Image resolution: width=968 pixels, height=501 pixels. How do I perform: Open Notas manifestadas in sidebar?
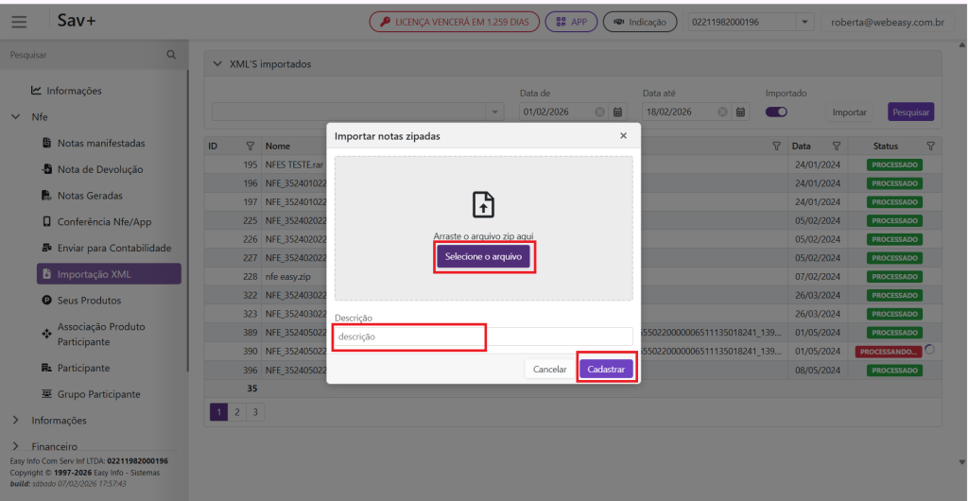(x=100, y=144)
